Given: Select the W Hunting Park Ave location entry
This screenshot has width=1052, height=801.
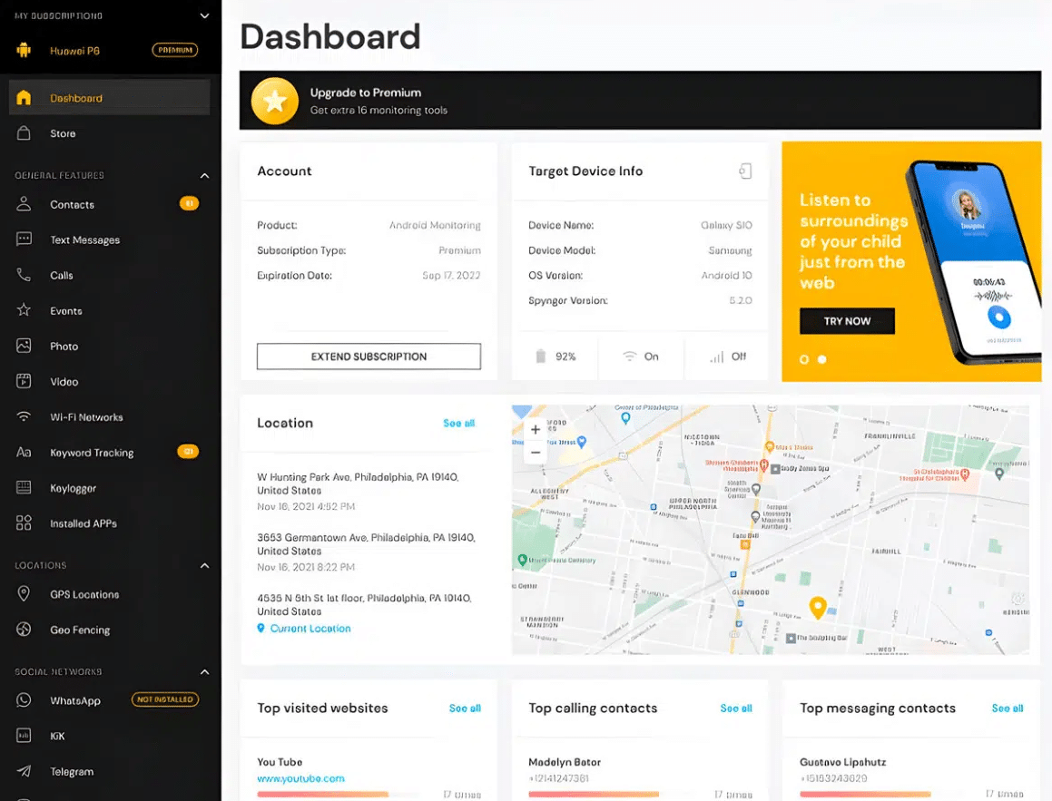Looking at the screenshot, I should (x=358, y=492).
